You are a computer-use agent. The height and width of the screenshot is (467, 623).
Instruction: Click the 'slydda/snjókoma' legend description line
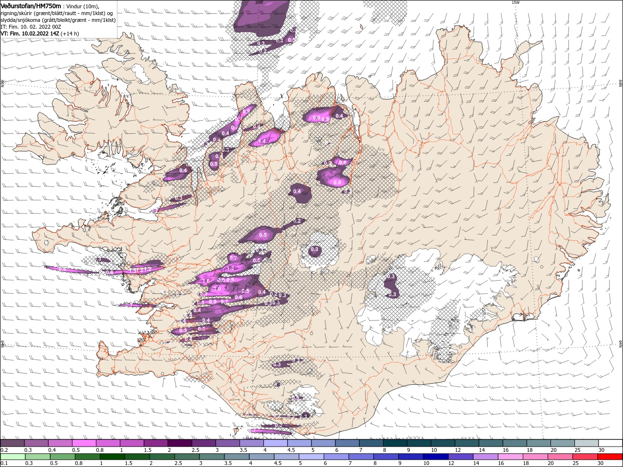point(58,20)
